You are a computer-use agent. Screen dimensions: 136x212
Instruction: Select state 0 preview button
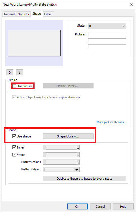(10, 73)
